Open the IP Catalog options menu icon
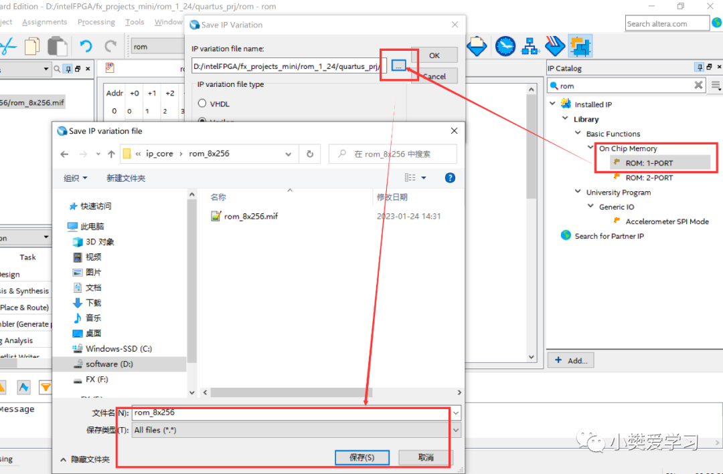723x474 pixels. tap(715, 85)
